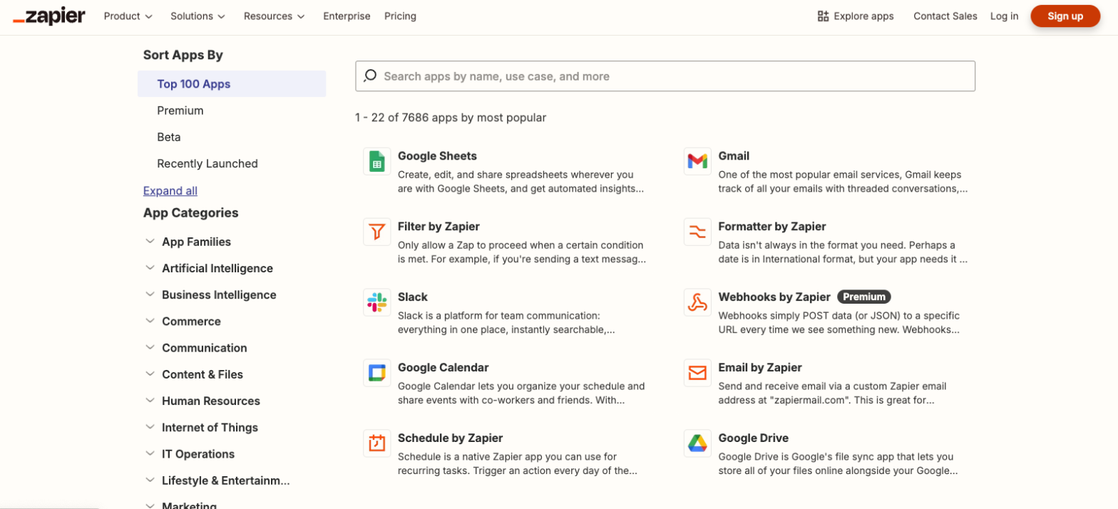This screenshot has height=509, width=1118.
Task: Click the Search apps input field
Action: coord(665,76)
